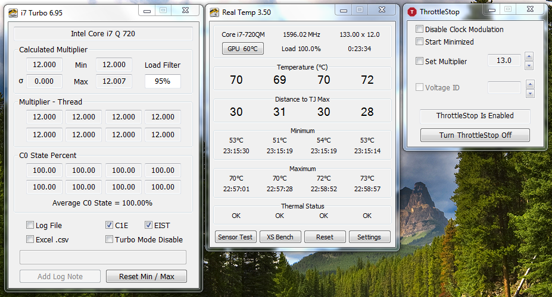Click the i7 Turbo app icon in title bar
552x297 pixels.
pos(13,13)
